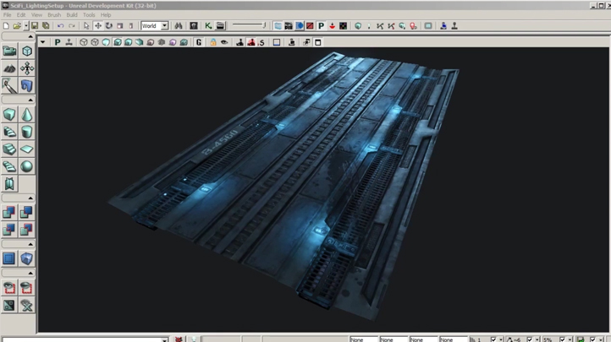Click the far-plane slider in the top toolbar

tap(249, 25)
